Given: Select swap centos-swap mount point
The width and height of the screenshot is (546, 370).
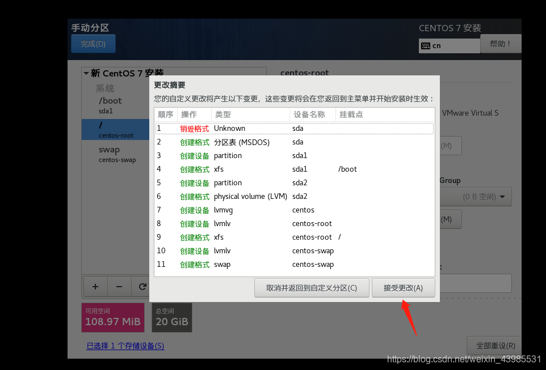Looking at the screenshot, I should 116,154.
